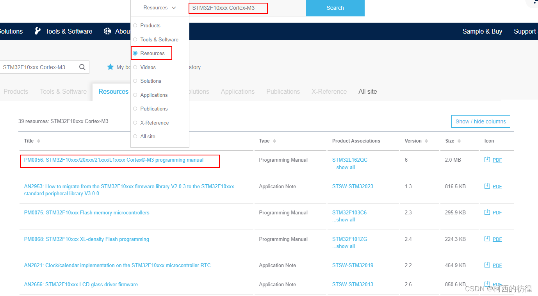Open PM0056 Cortex-M3 programming manual link
Image resolution: width=538 pixels, height=296 pixels.
coord(114,160)
